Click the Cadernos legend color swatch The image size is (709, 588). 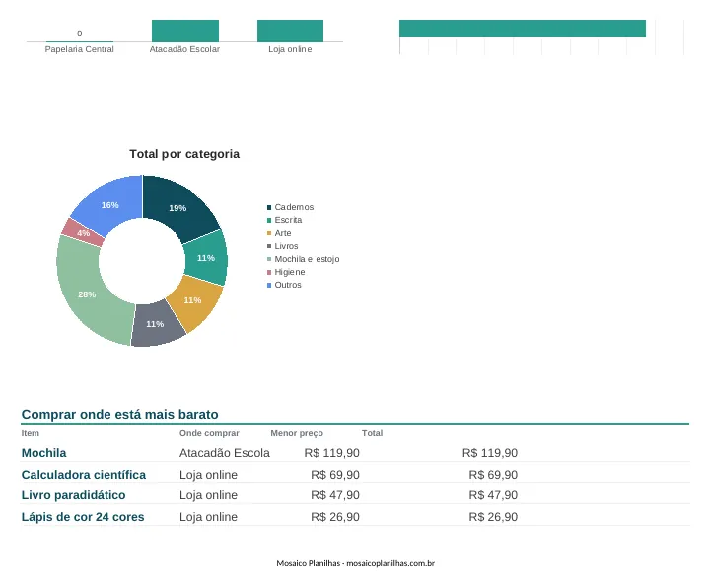(x=269, y=207)
